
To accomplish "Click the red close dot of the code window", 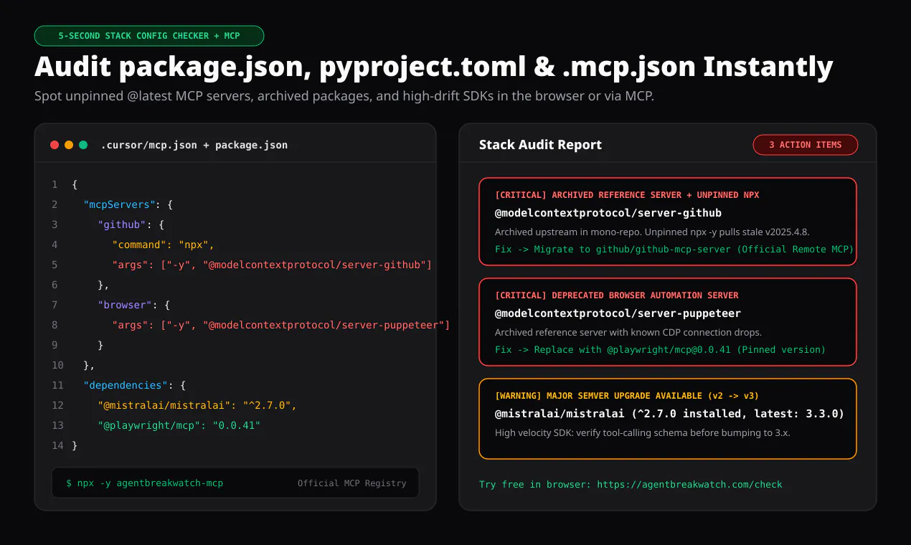I will [55, 145].
